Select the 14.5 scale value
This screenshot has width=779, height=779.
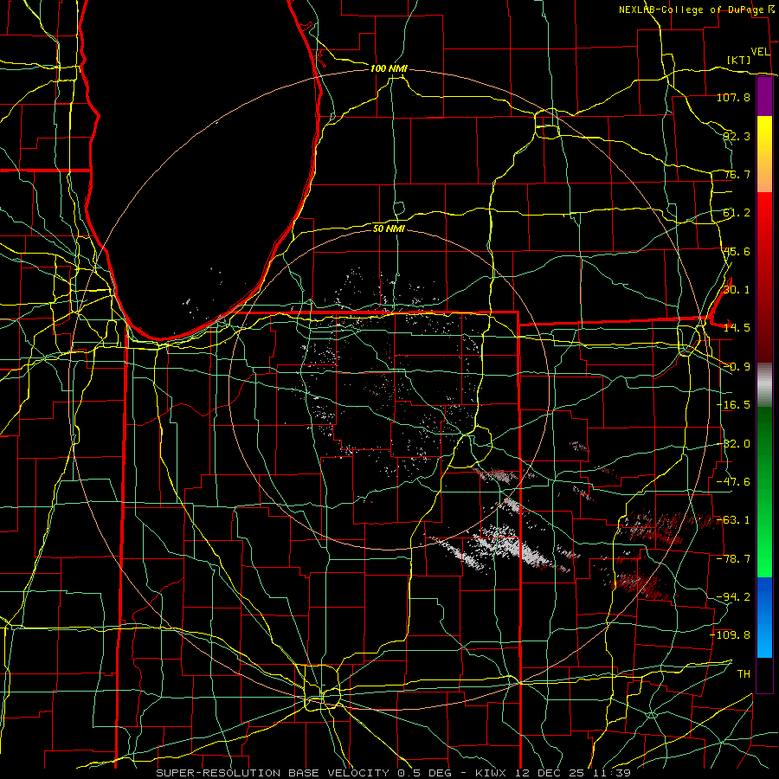click(x=737, y=328)
